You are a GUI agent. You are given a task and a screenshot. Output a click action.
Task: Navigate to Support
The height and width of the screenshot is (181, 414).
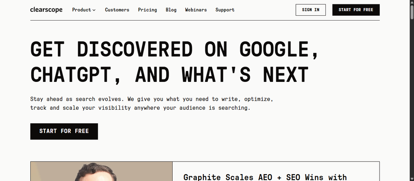[225, 10]
